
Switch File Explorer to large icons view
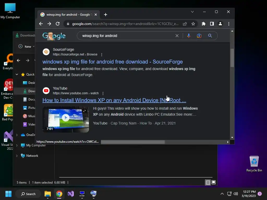(214, 183)
